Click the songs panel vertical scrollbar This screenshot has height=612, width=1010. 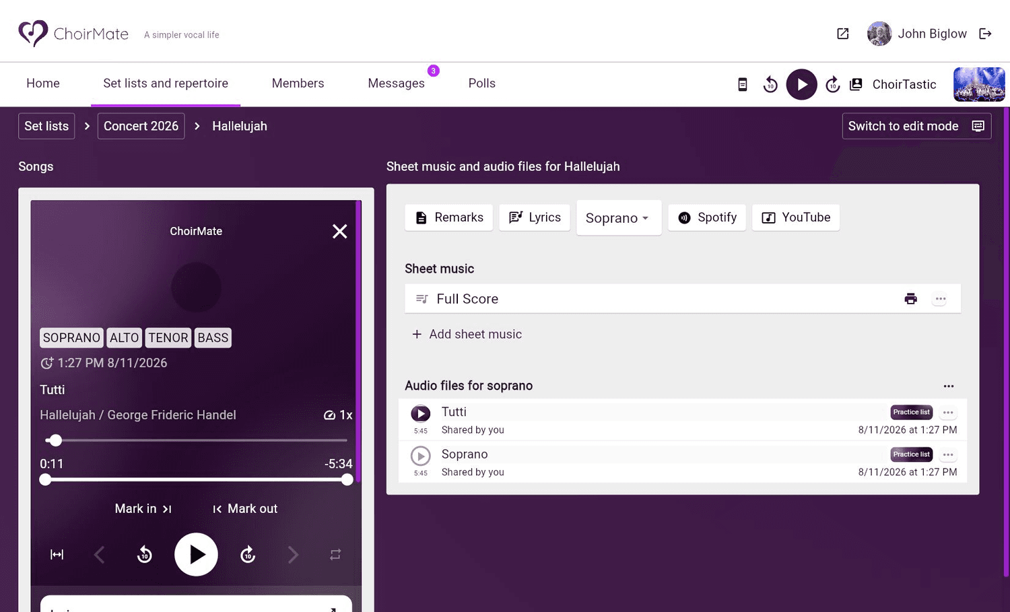(359, 341)
